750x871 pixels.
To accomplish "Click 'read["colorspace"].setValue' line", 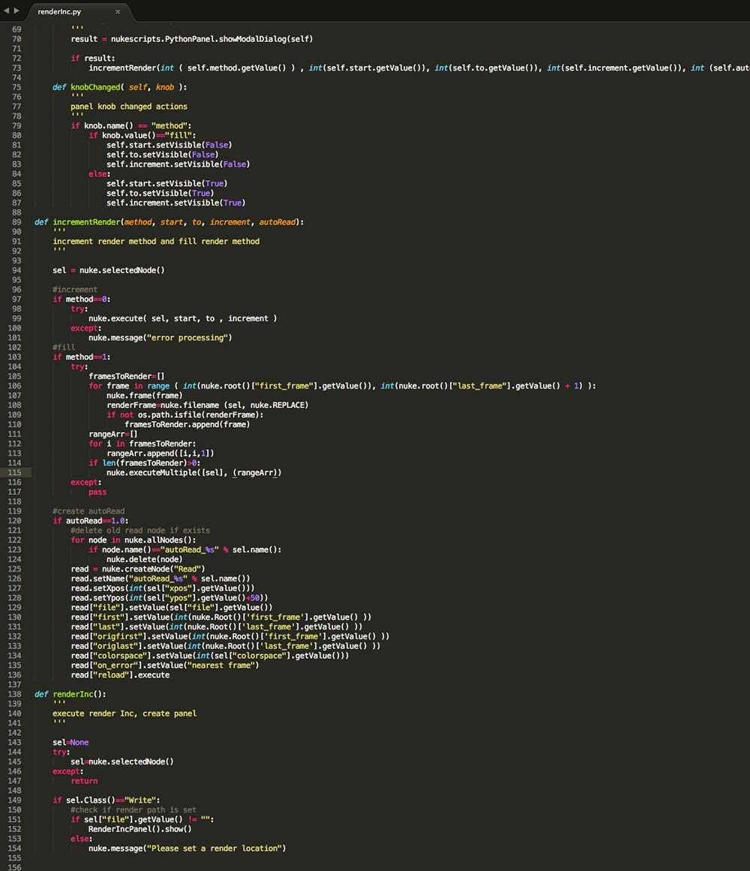I will point(210,656).
